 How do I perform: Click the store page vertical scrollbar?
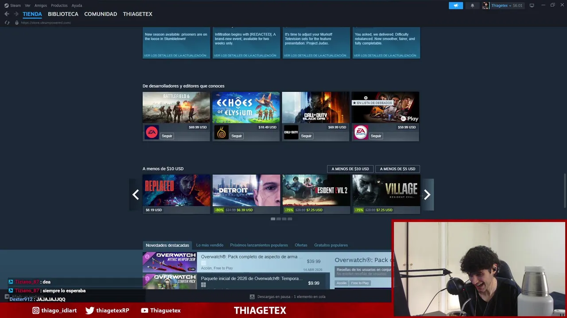coord(564,190)
